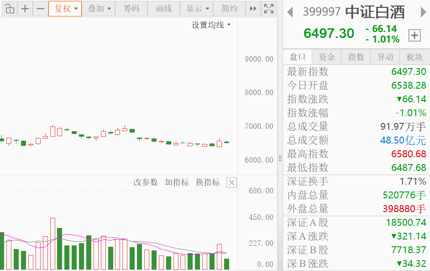
Task: Select the 板块 tab
Action: pyautogui.click(x=414, y=57)
